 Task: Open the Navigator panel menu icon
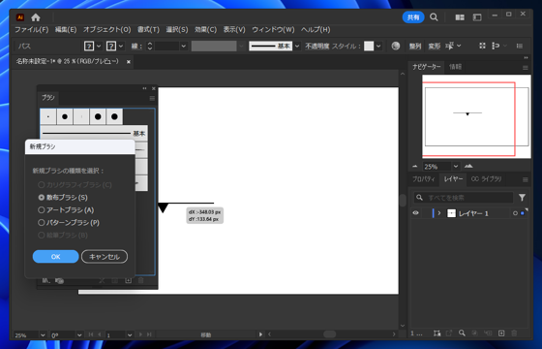526,68
